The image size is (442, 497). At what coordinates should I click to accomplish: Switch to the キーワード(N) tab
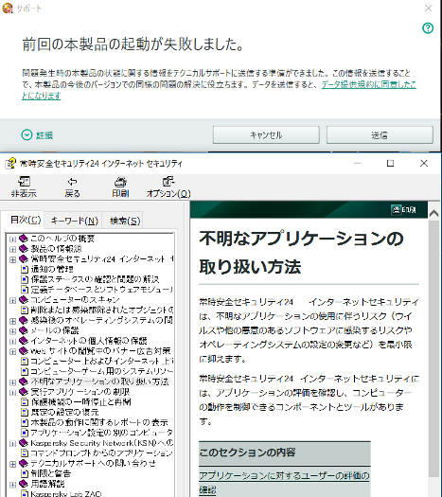74,221
